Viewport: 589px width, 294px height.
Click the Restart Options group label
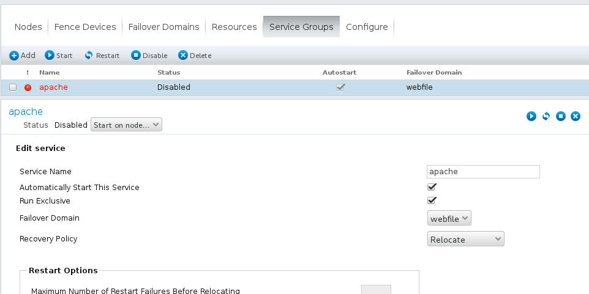[x=63, y=270]
